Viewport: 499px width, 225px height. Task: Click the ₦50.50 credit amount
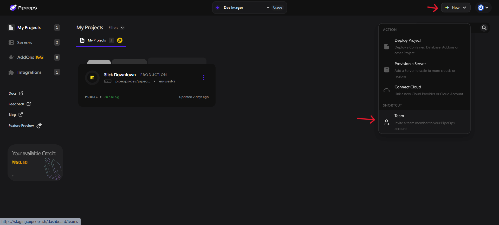20,163
